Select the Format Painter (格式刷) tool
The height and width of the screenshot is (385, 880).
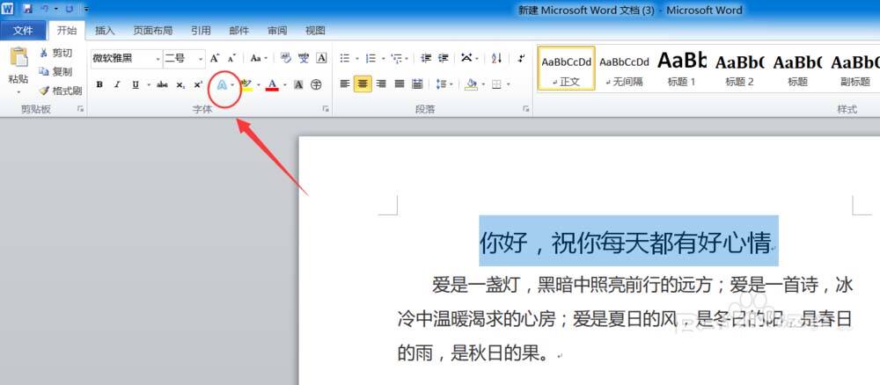[x=61, y=91]
